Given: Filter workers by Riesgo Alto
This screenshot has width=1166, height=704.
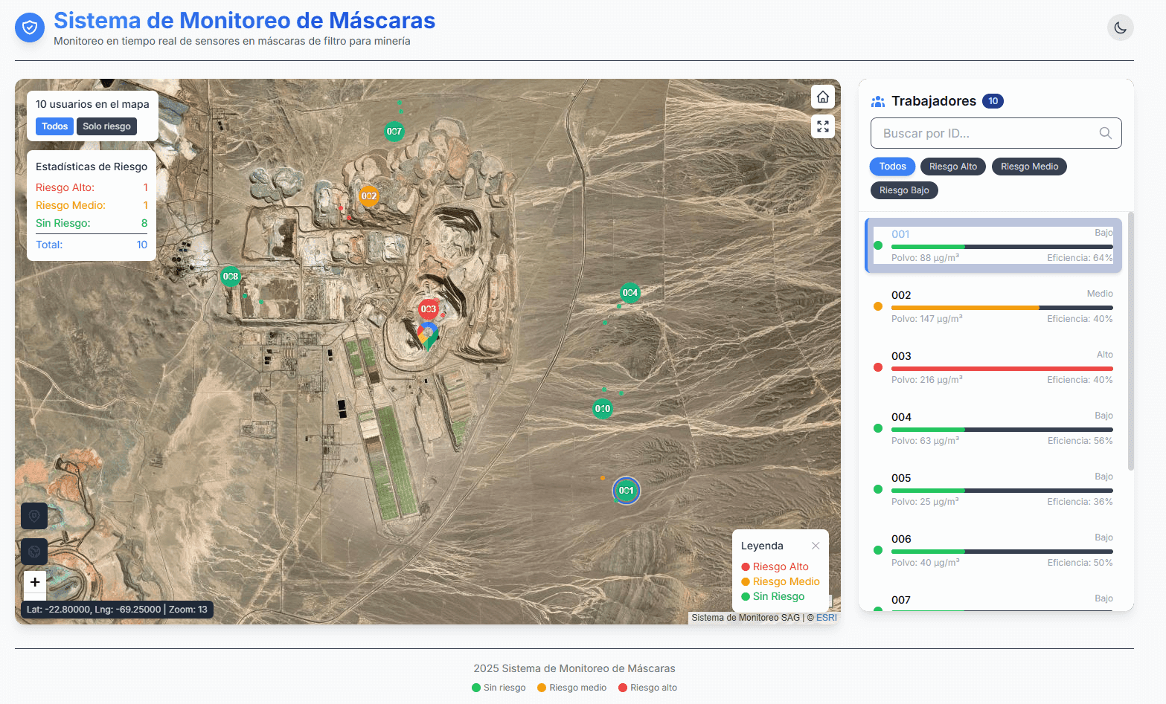Looking at the screenshot, I should 953,167.
